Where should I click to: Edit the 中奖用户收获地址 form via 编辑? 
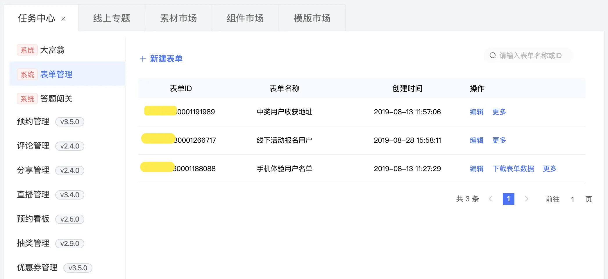coord(476,112)
